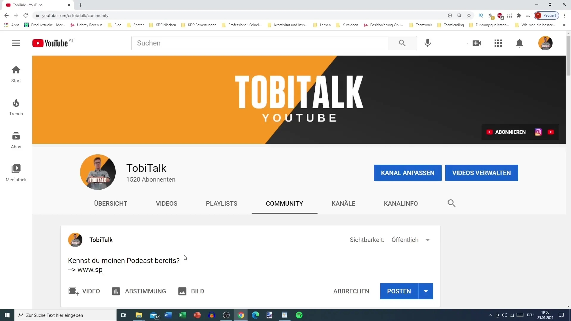Add a BILD image to post
Image resolution: width=571 pixels, height=321 pixels.
coord(191,291)
